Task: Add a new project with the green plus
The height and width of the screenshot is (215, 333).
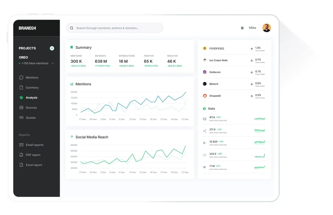Action: [52, 48]
